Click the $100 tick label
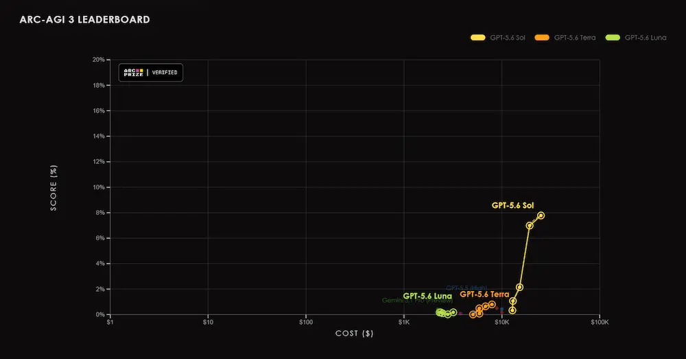The height and width of the screenshot is (359, 686). point(306,322)
